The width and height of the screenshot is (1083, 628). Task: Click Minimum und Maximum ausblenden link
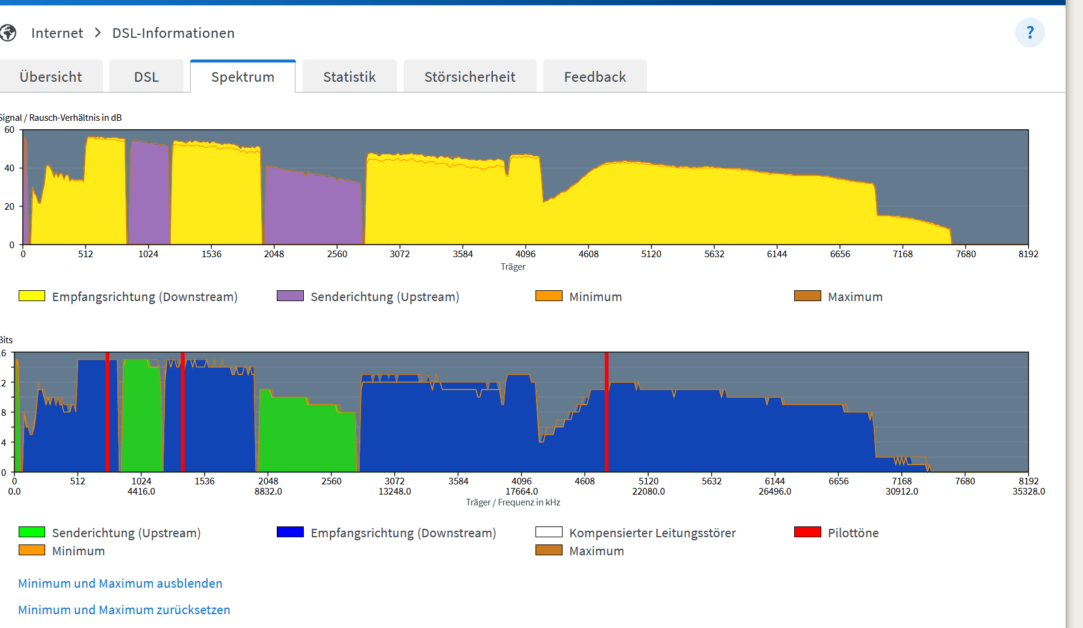click(x=120, y=584)
